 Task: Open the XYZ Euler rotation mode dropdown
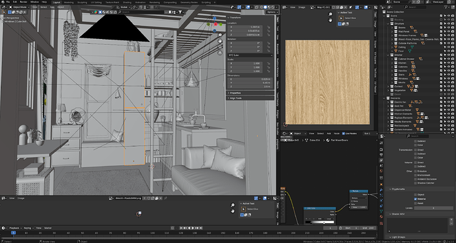coord(250,55)
